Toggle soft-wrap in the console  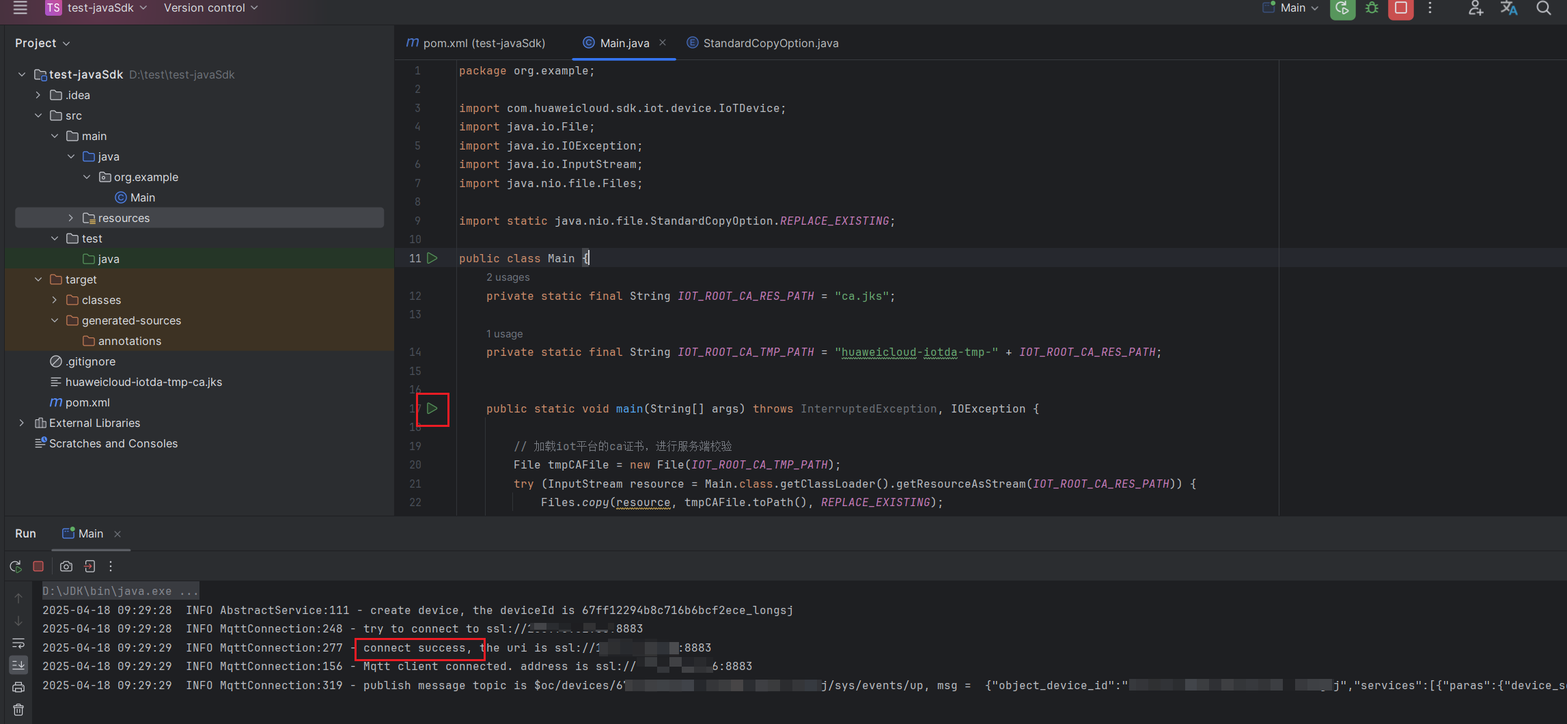18,643
